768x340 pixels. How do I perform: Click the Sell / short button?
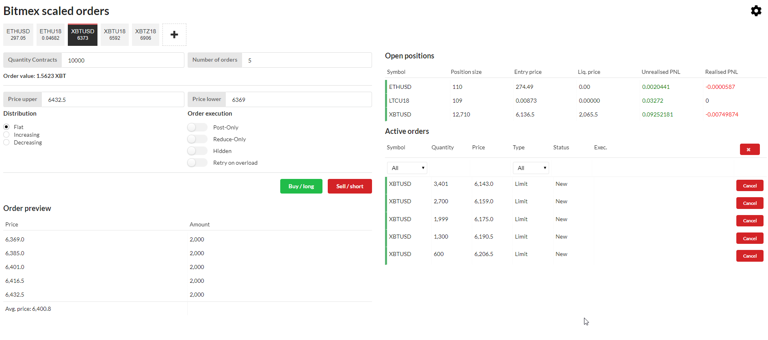click(x=350, y=186)
